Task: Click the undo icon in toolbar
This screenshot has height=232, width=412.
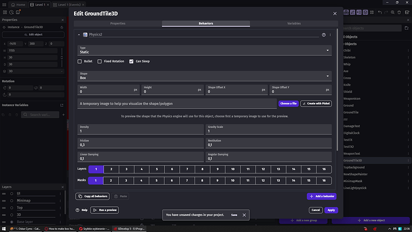Action: [380, 12]
